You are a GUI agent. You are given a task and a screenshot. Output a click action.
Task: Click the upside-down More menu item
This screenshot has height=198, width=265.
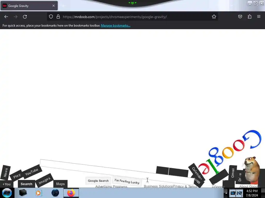coord(198,181)
